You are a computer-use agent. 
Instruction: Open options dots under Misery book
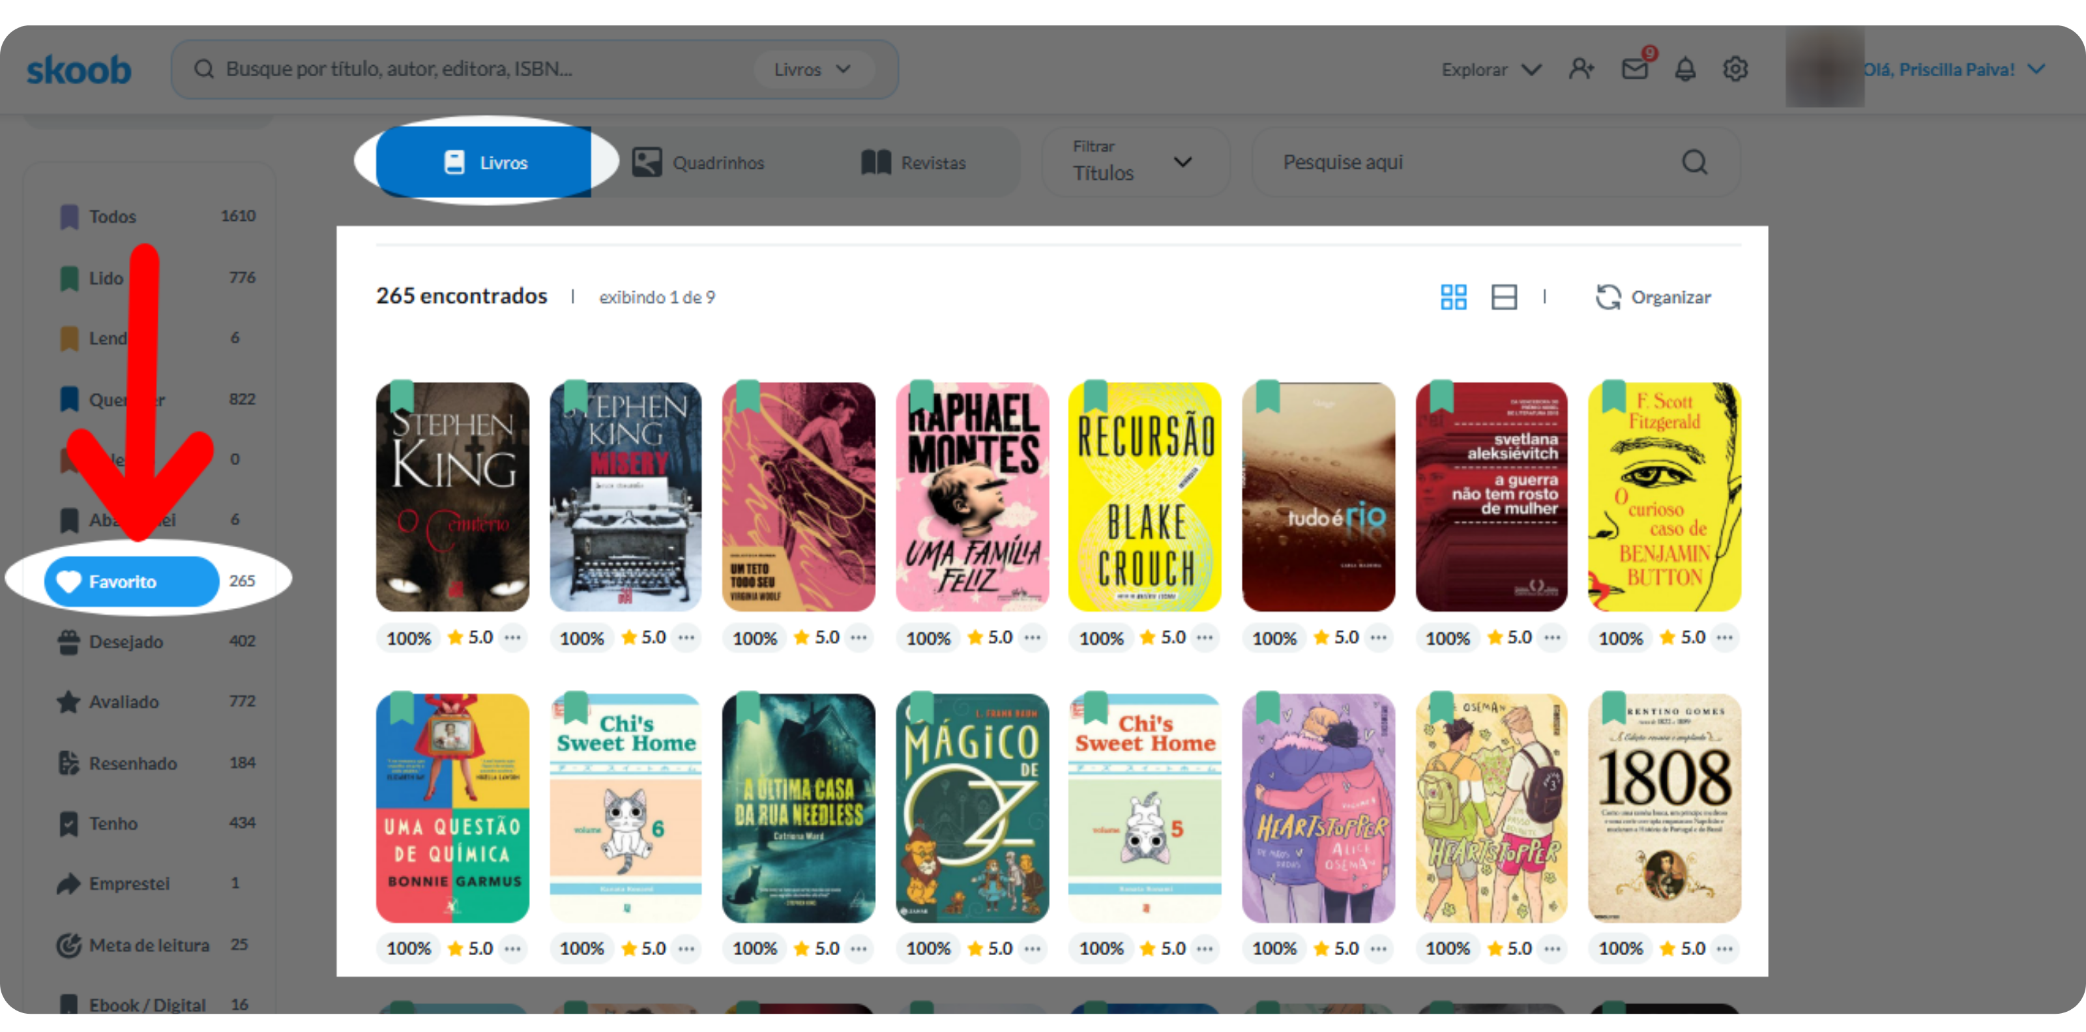tap(686, 638)
